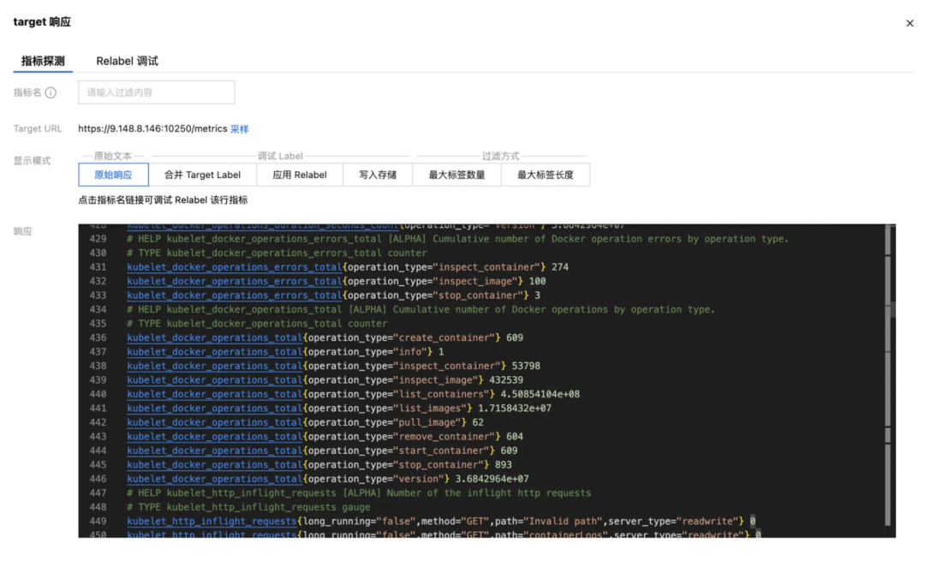
Task: Close the target 响应 dialog
Action: (x=909, y=23)
